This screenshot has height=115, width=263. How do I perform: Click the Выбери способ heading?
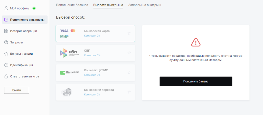pyautogui.click(x=71, y=17)
